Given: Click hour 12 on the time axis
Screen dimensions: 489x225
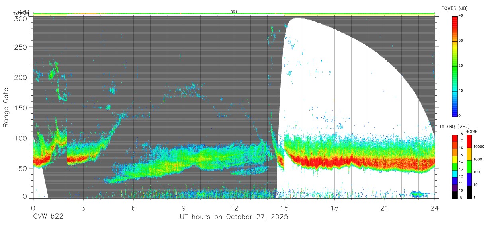Looking at the screenshot, I should (x=234, y=208).
